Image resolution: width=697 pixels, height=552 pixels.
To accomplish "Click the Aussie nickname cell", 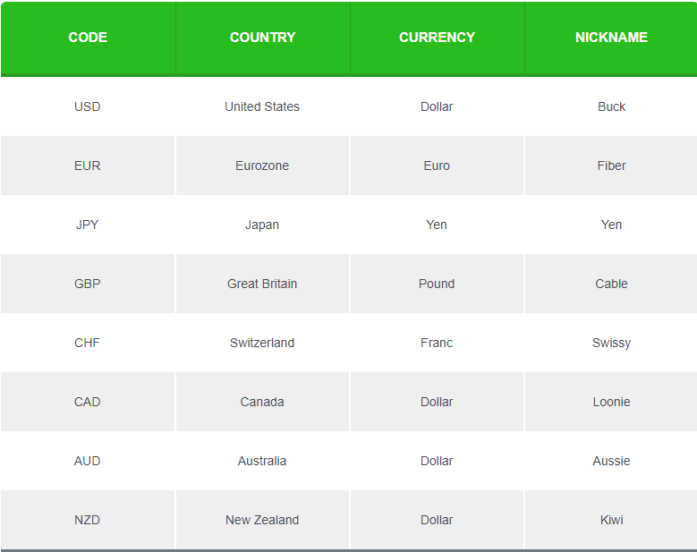I will (611, 461).
